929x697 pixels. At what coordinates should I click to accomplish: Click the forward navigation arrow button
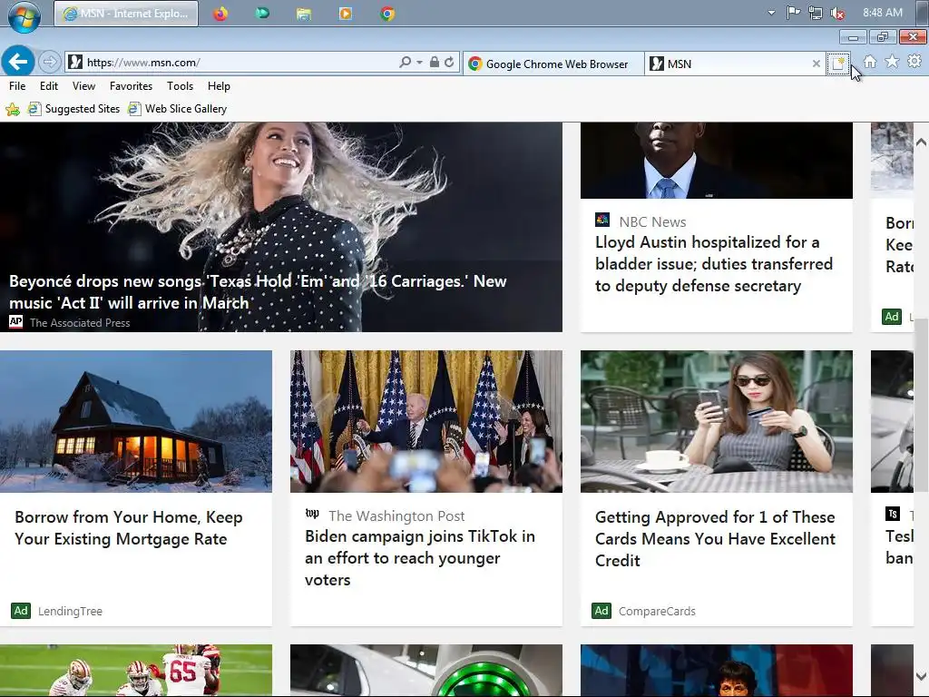pos(49,62)
